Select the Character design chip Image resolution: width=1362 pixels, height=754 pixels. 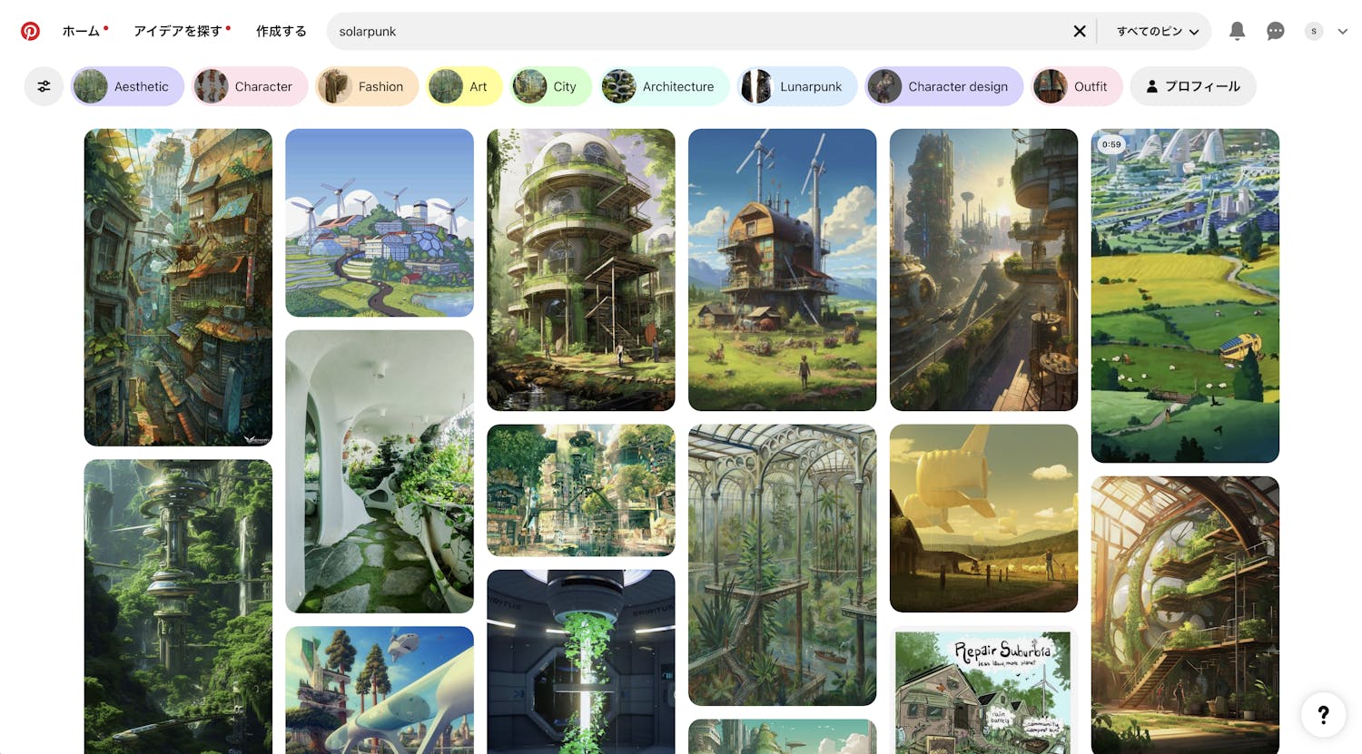coord(943,86)
